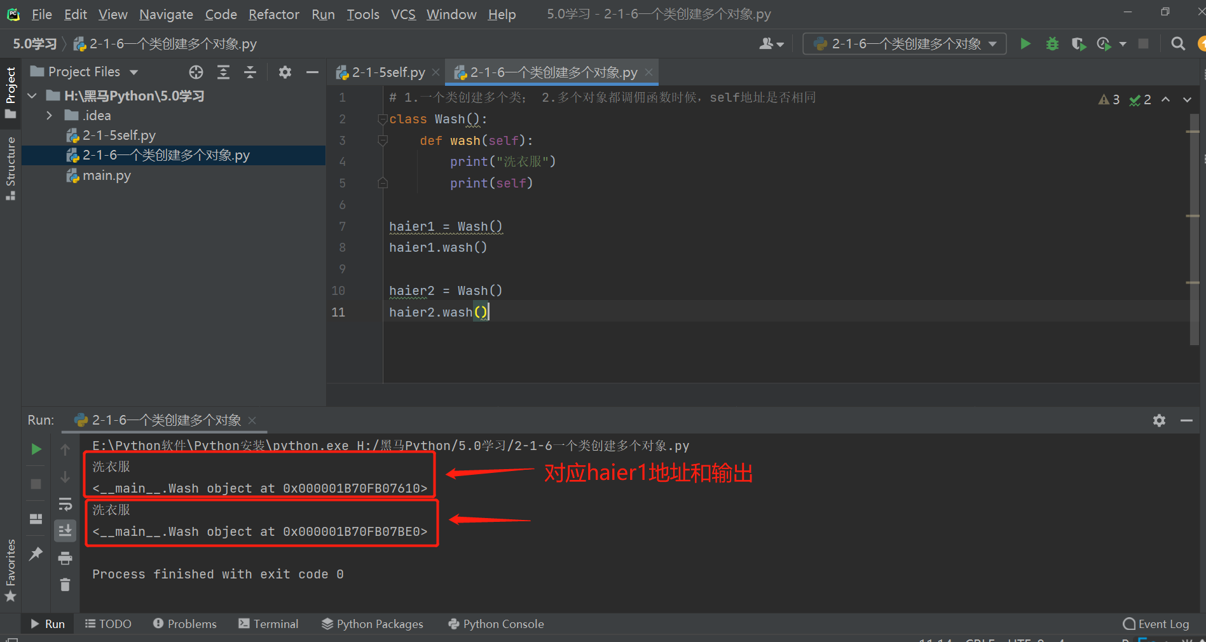Toggle soft-wrap in Run output

[65, 504]
